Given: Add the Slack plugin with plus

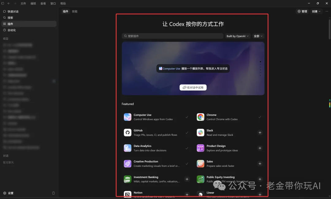Looking at the screenshot, I should (x=260, y=133).
